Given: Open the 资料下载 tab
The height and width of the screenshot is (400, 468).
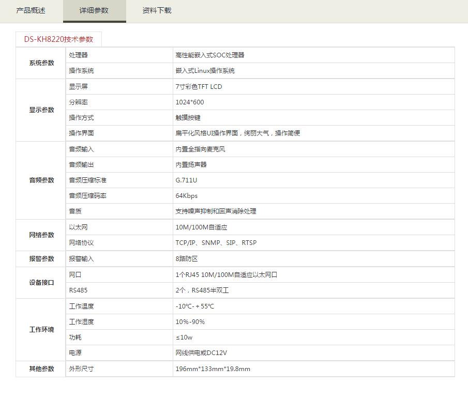Looking at the screenshot, I should 157,10.
